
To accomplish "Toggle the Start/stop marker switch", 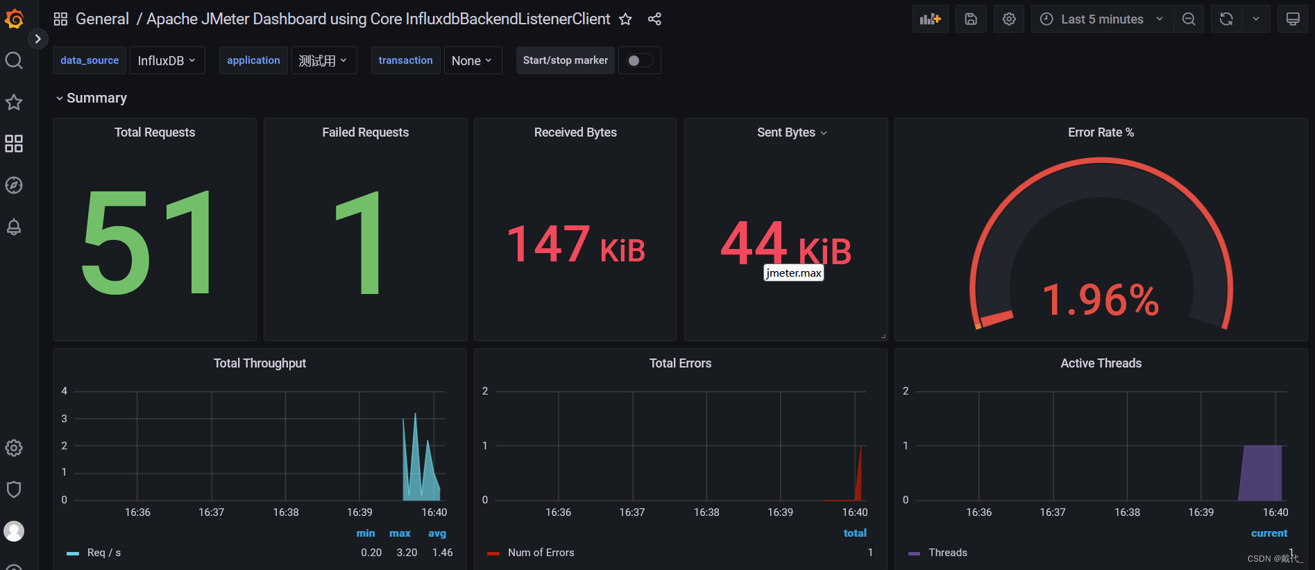I will 639,61.
